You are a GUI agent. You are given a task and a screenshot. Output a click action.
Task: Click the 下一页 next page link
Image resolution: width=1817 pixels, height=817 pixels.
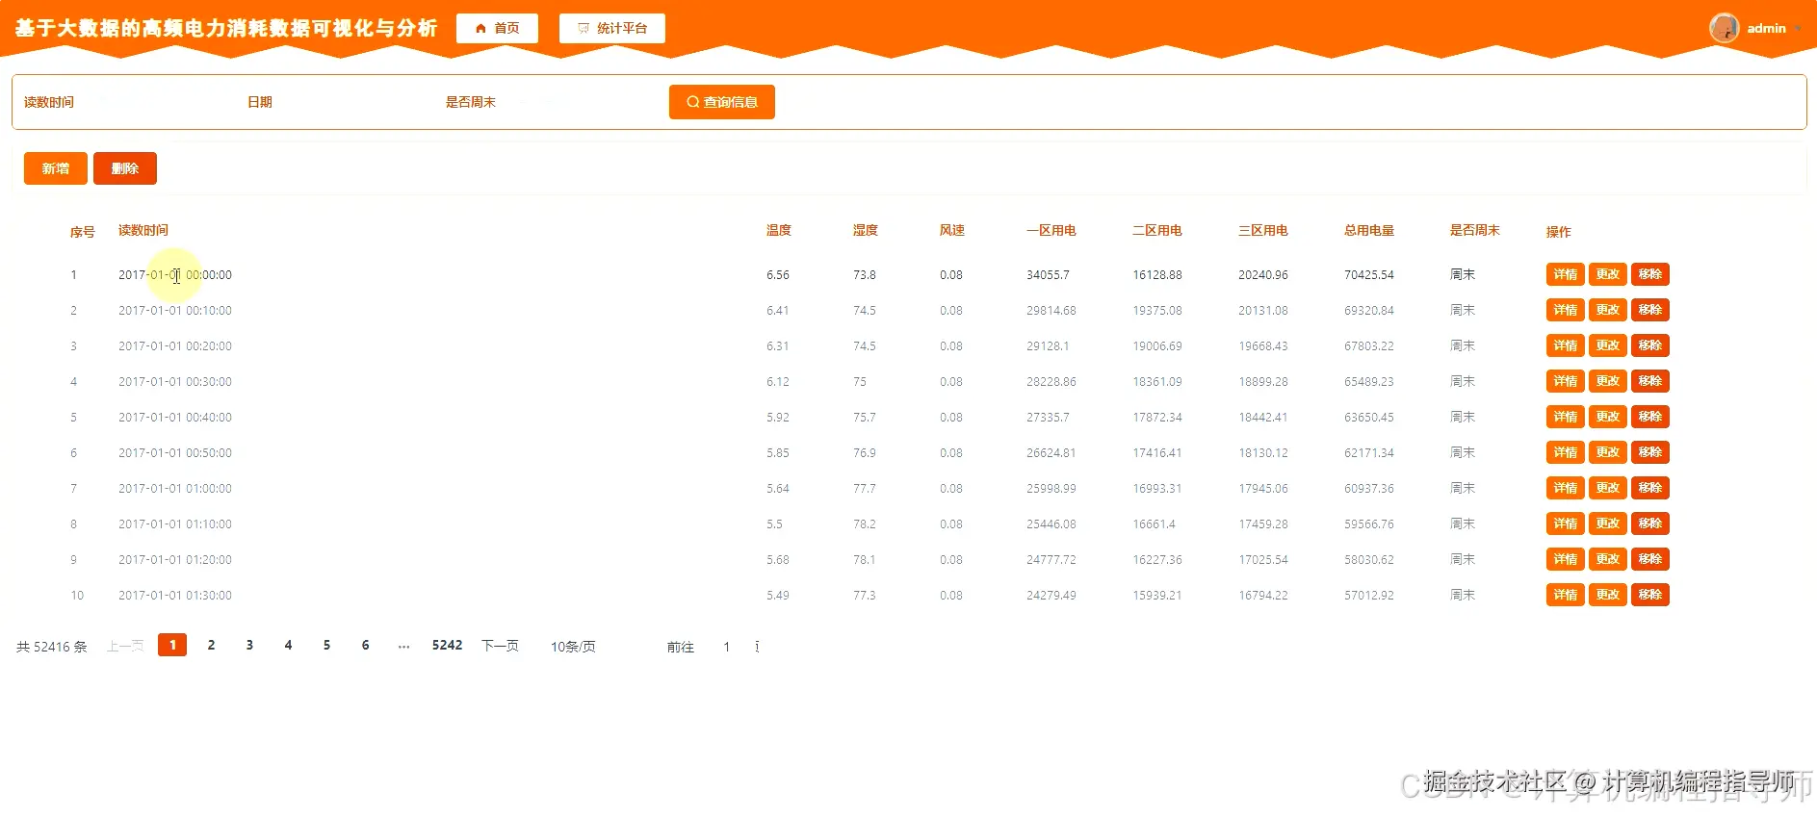[x=500, y=646]
